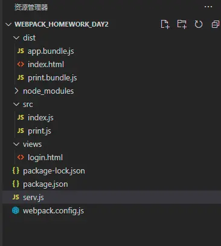Viewport: 221px width, 246px height.
Task: Open webpack.config.js file
Action: (53, 211)
